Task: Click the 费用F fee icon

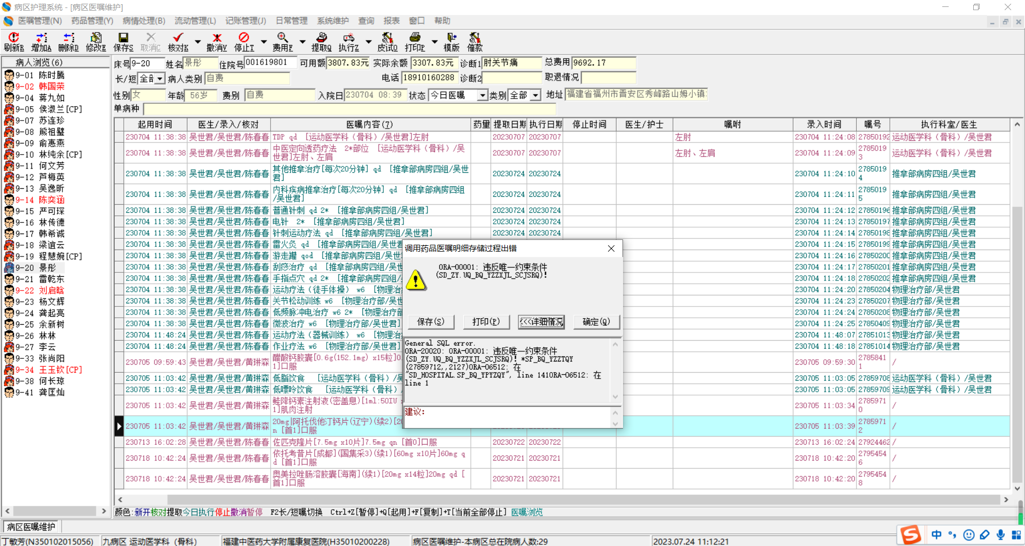Action: coord(282,42)
